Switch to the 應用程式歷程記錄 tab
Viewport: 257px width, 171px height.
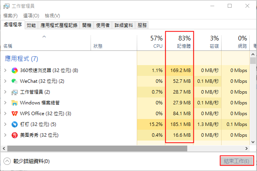pos(59,25)
